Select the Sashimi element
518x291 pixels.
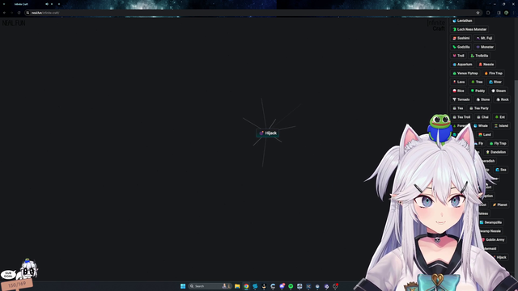461,38
